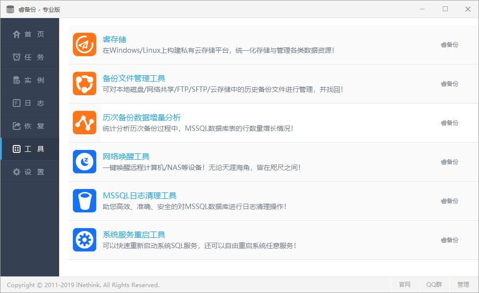Click the 睿存储 description about 私有云存储平台
The image size is (479, 293).
pyautogui.click(x=218, y=50)
